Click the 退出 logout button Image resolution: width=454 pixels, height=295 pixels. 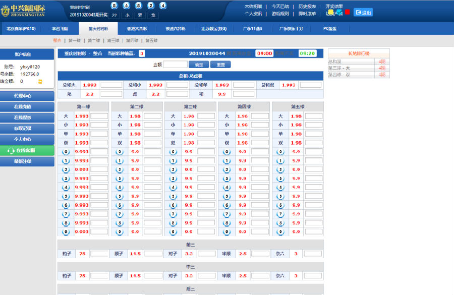click(x=363, y=13)
